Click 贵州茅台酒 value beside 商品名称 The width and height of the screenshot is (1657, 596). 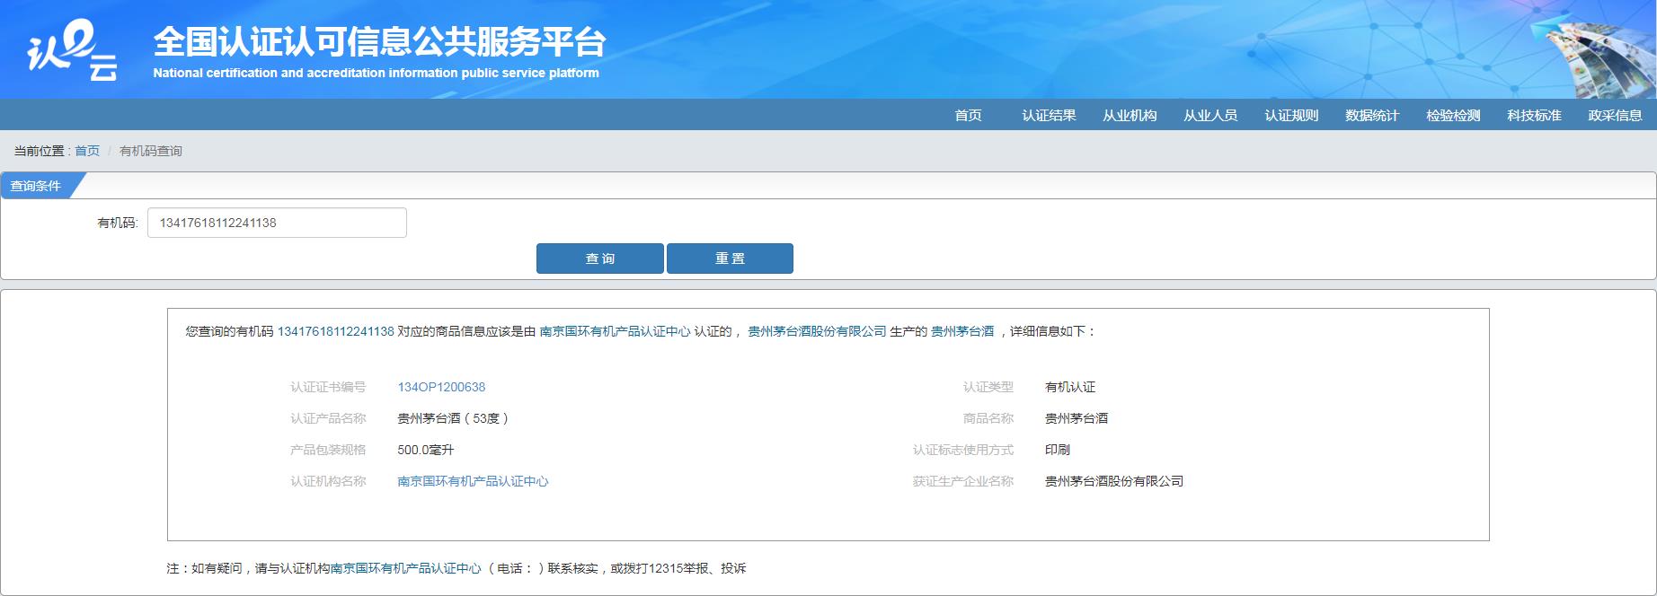(1077, 418)
